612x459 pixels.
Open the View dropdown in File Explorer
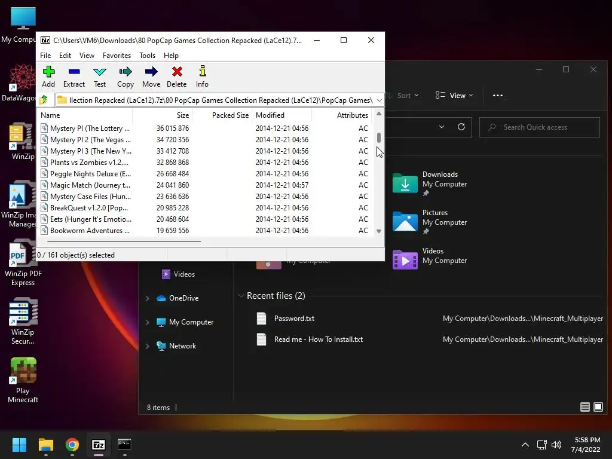click(x=454, y=95)
